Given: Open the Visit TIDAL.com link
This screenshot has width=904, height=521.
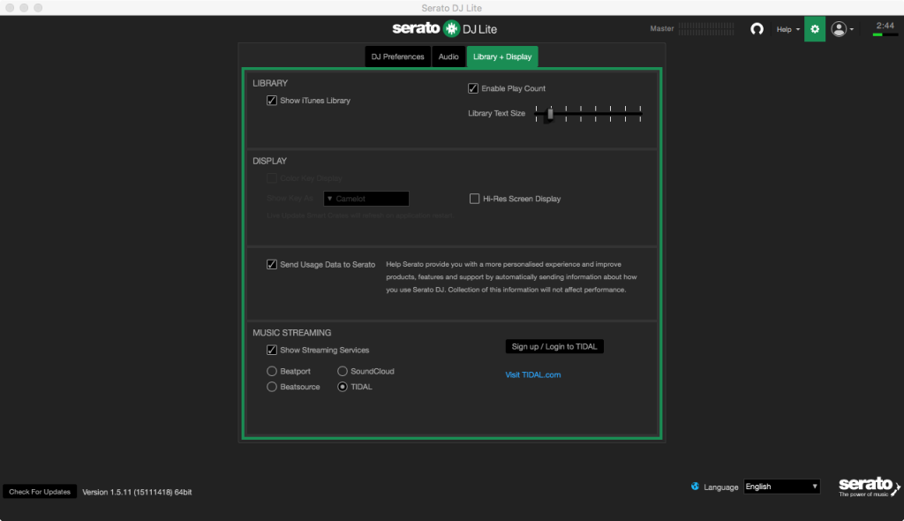Looking at the screenshot, I should [532, 374].
